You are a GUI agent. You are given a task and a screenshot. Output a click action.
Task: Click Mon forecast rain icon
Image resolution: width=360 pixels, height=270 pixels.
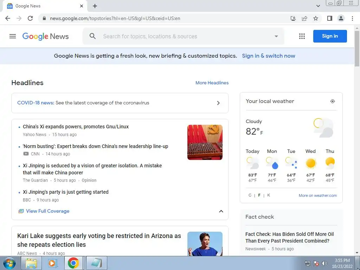[272, 163]
